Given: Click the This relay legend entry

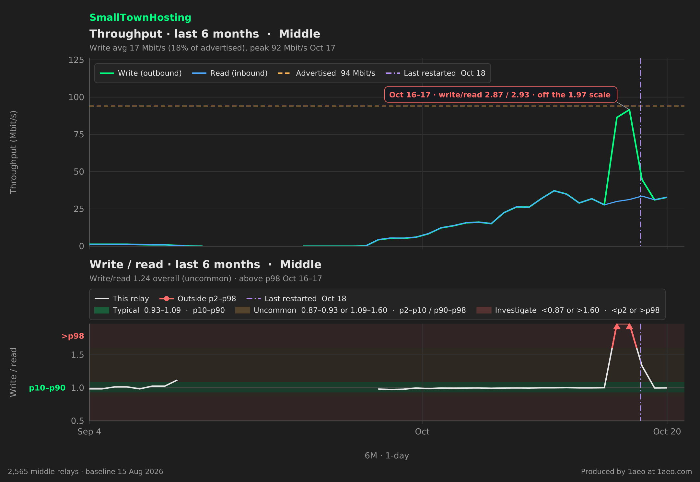Looking at the screenshot, I should tap(122, 299).
